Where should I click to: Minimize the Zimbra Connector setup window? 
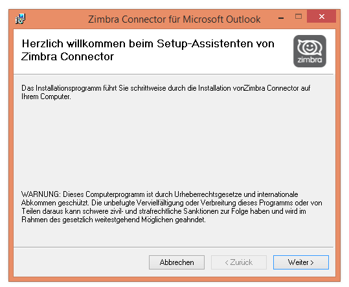pos(281,17)
